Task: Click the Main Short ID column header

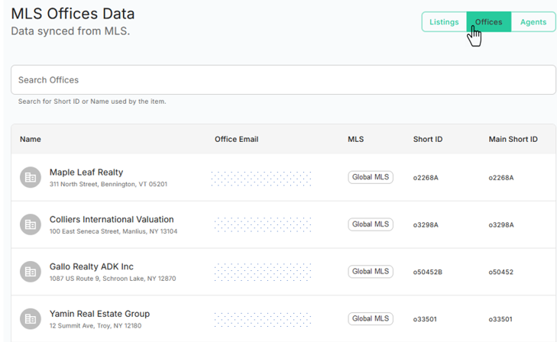Action: pos(513,140)
